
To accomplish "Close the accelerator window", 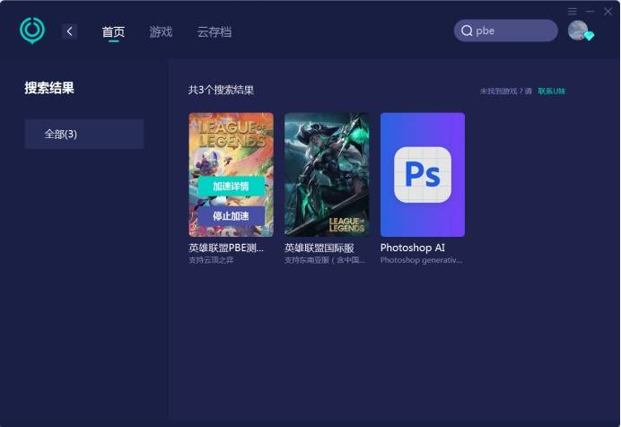I will [608, 12].
